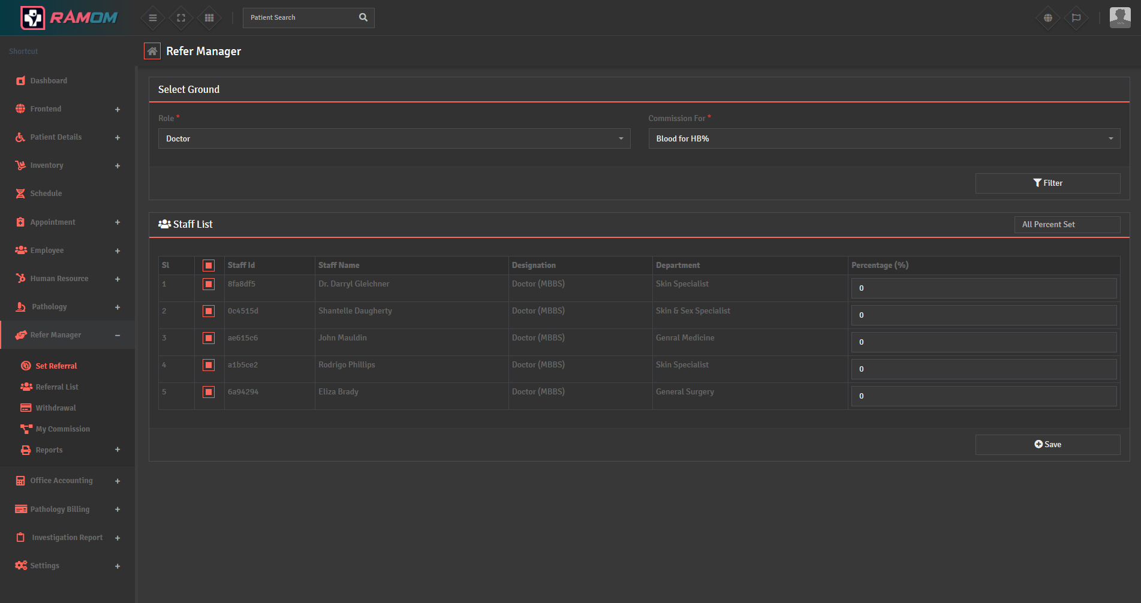Viewport: 1141px width, 603px height.
Task: Click the fullscreen toggle icon in top bar
Action: tap(180, 17)
